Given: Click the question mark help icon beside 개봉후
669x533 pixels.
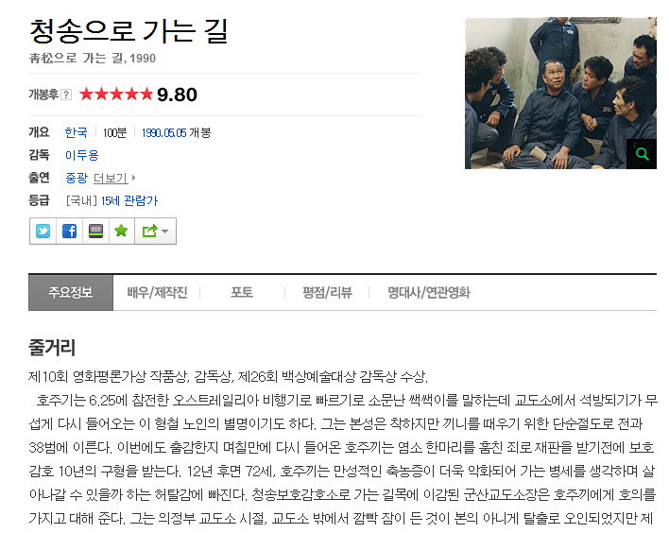Looking at the screenshot, I should 66,95.
